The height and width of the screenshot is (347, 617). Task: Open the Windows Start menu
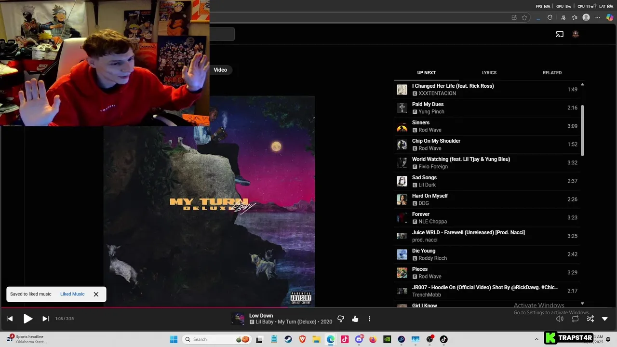click(x=174, y=339)
